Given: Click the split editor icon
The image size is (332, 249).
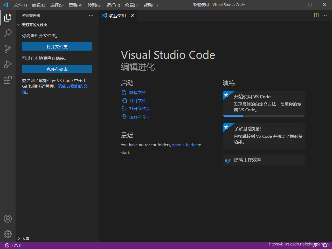Looking at the screenshot, I should click(316, 15).
